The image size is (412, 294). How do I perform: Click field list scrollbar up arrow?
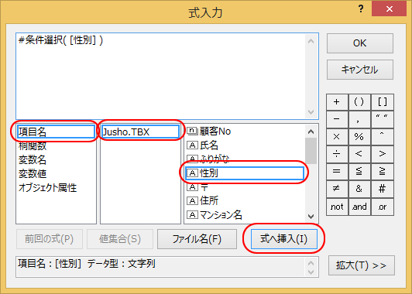point(311,132)
